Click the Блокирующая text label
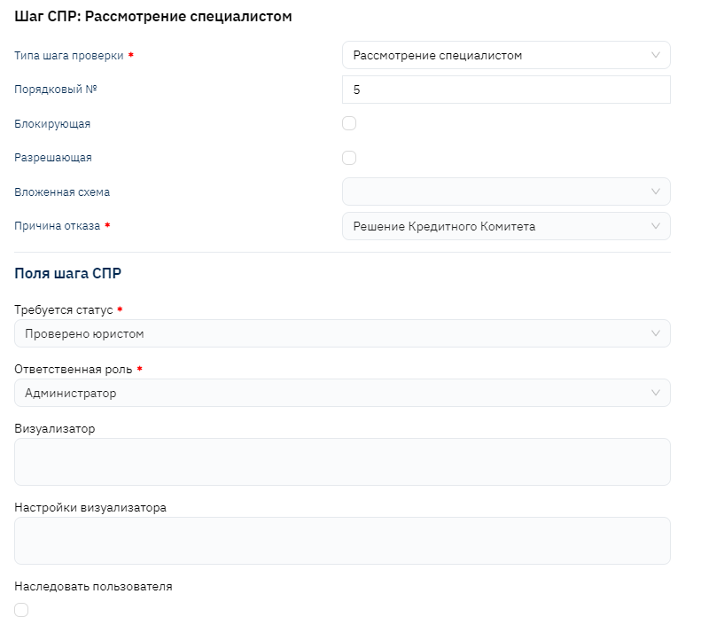Viewport: 701px width, 625px height. (52, 124)
